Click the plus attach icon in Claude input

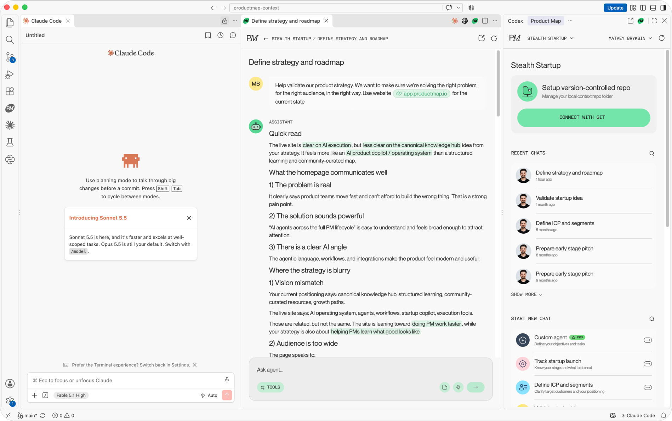pyautogui.click(x=34, y=395)
